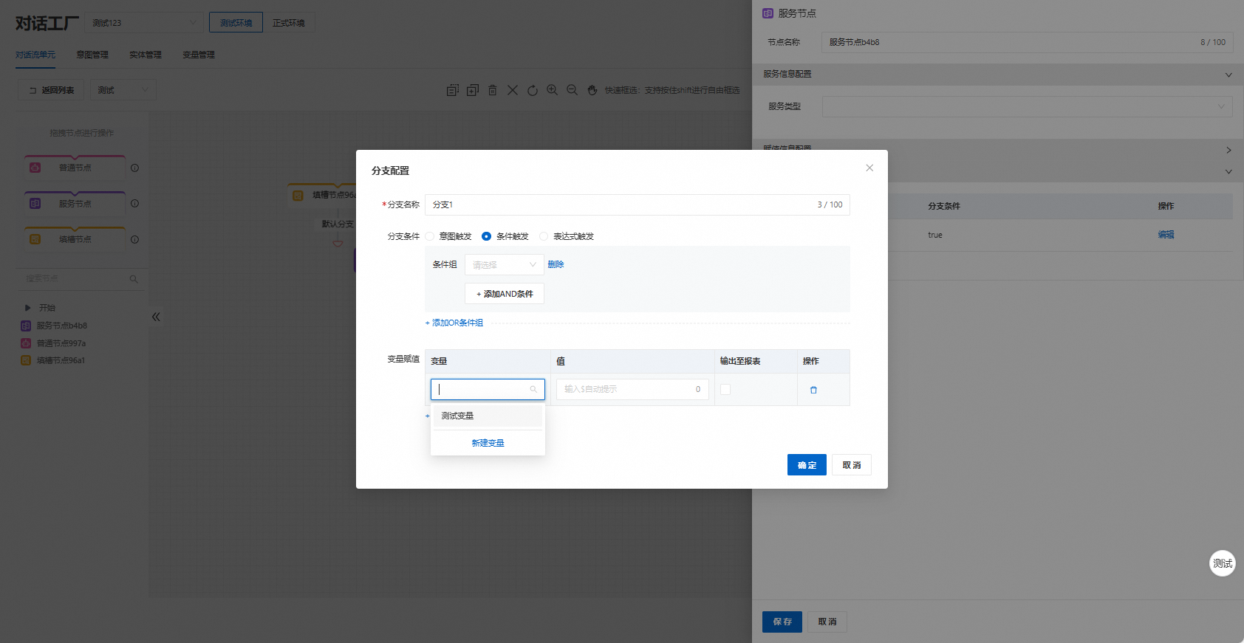Click the pink icon next to 普通节点997a
Image resolution: width=1244 pixels, height=643 pixels.
click(26, 343)
